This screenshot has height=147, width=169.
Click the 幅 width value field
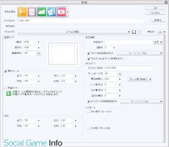(x=30, y=42)
